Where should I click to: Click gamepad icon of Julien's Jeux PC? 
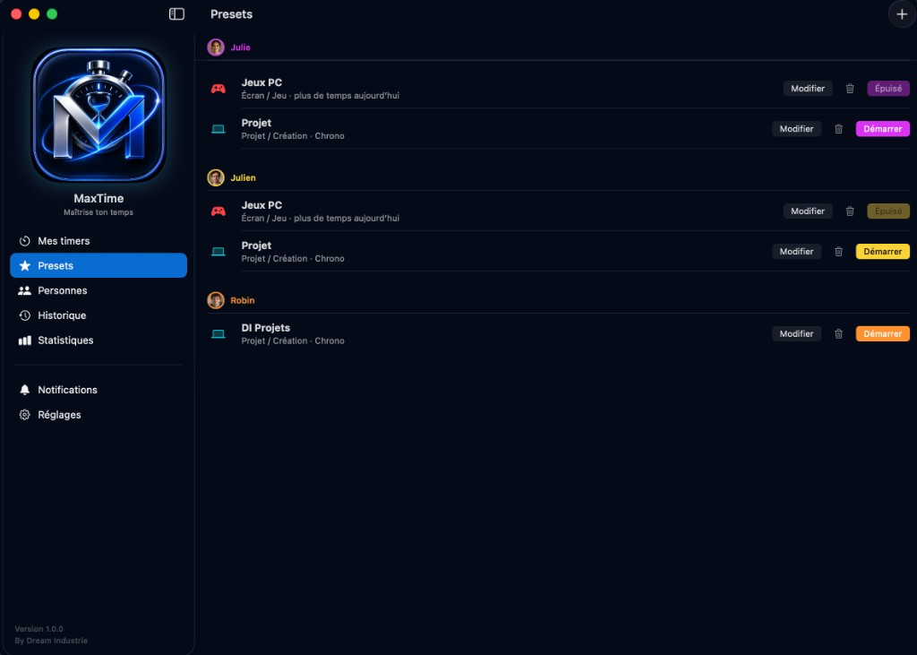(219, 211)
